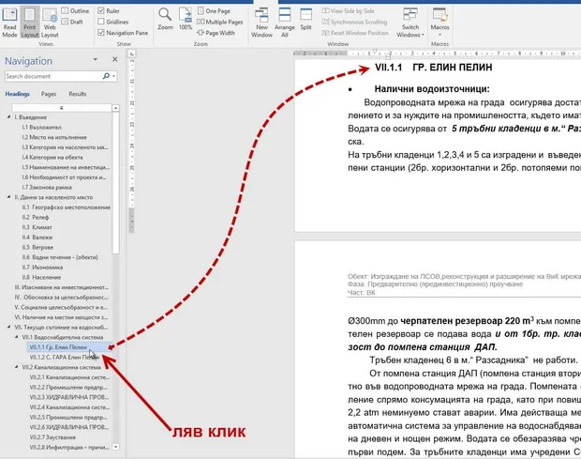The width and height of the screenshot is (581, 459).
Task: Switch to Draft view
Action: click(x=72, y=22)
